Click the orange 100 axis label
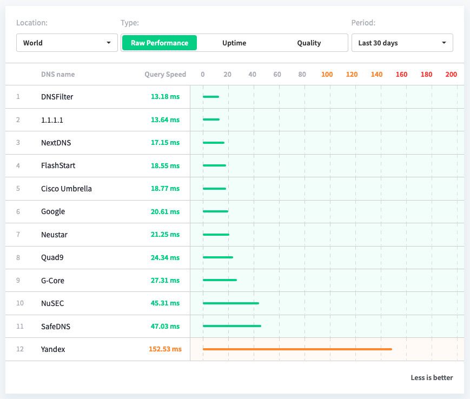 (x=327, y=74)
